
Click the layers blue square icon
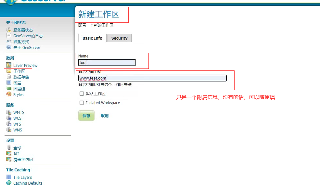point(9,83)
